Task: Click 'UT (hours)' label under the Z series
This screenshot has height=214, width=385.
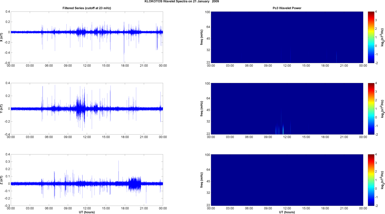Action: coord(87,212)
